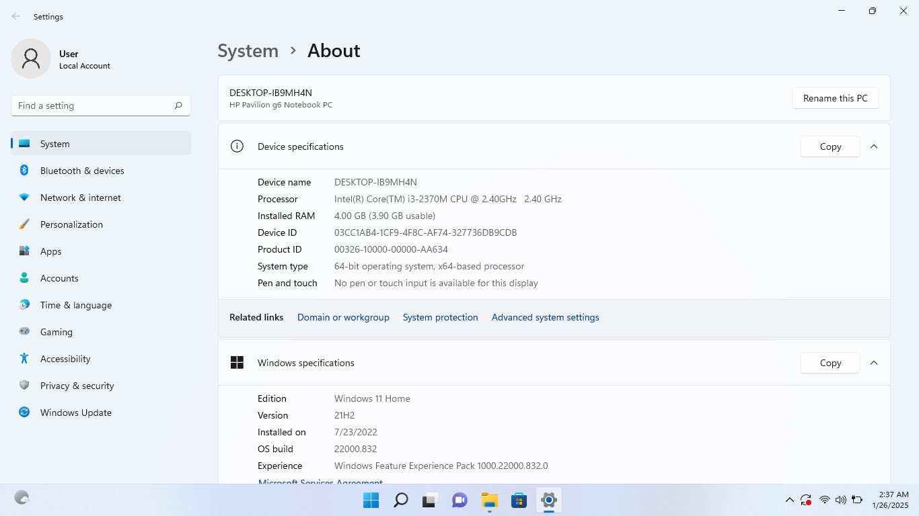Select Privacy & security in sidebar
This screenshot has width=919, height=516.
pos(101,386)
